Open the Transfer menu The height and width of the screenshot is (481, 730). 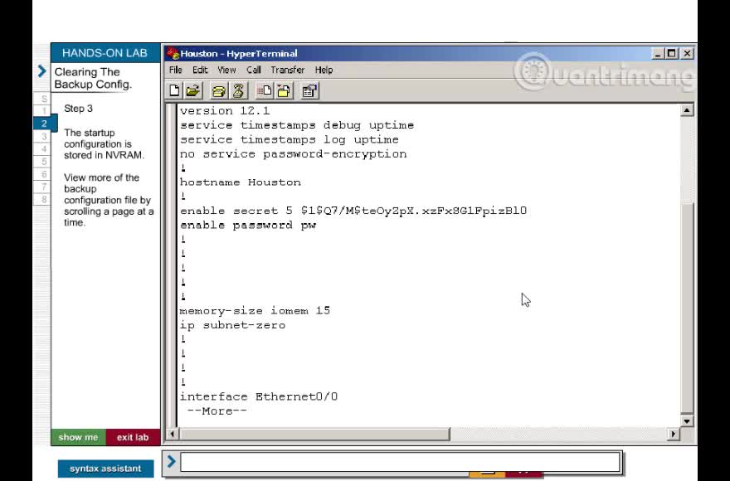click(287, 70)
